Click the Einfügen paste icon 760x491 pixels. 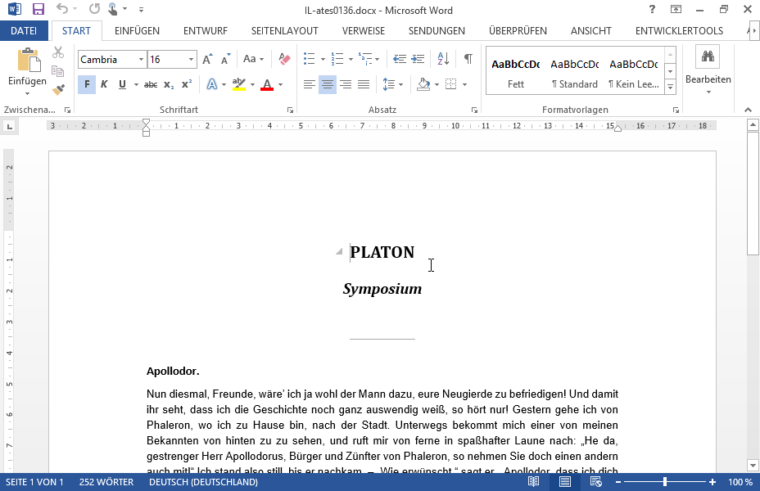[28, 60]
